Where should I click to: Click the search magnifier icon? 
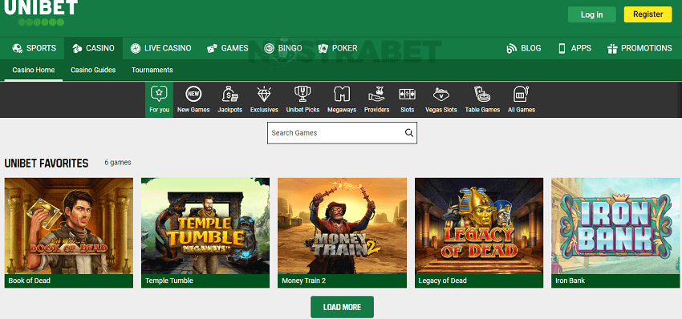pyautogui.click(x=409, y=133)
